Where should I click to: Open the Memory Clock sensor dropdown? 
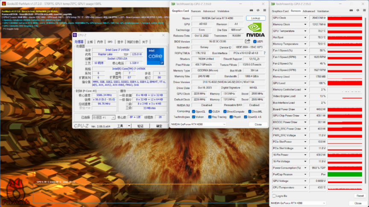[305, 24]
